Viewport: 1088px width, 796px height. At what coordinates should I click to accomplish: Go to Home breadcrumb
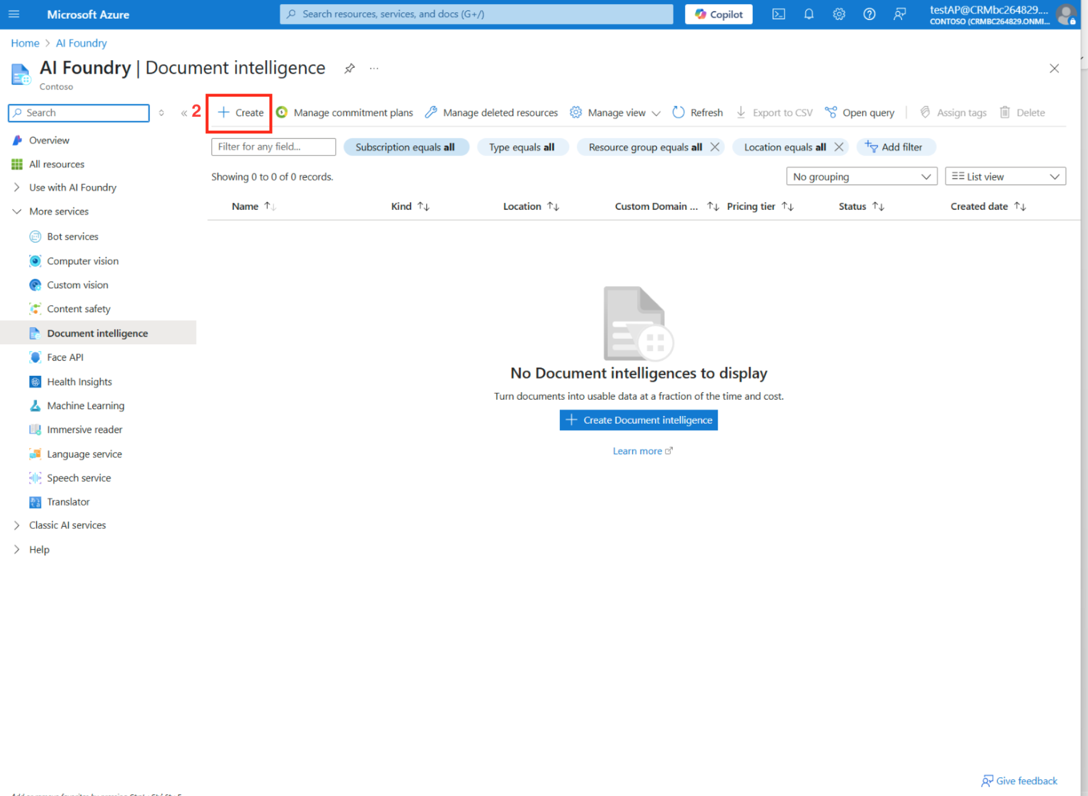[25, 43]
